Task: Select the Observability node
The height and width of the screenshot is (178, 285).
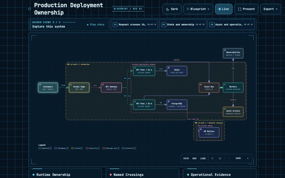Action: (233, 53)
